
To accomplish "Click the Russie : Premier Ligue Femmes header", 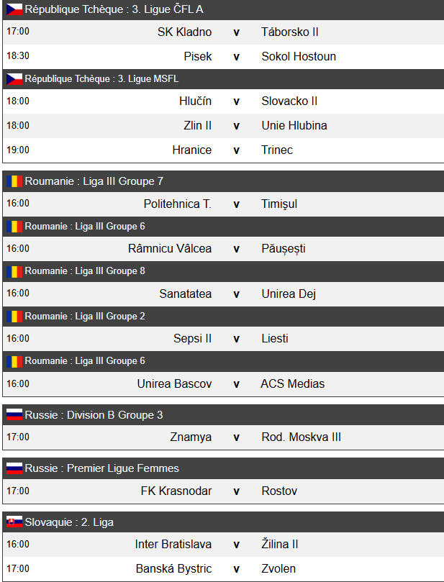I will pos(101,468).
